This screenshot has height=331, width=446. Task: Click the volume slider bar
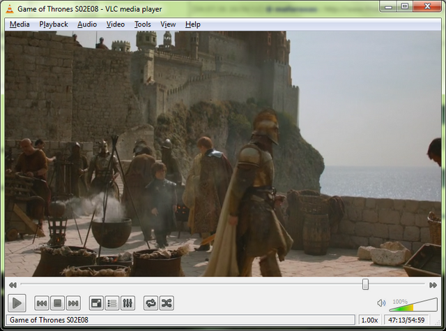tap(413, 304)
